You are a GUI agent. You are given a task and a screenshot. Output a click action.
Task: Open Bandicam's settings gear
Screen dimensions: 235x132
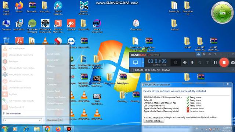[210, 55]
